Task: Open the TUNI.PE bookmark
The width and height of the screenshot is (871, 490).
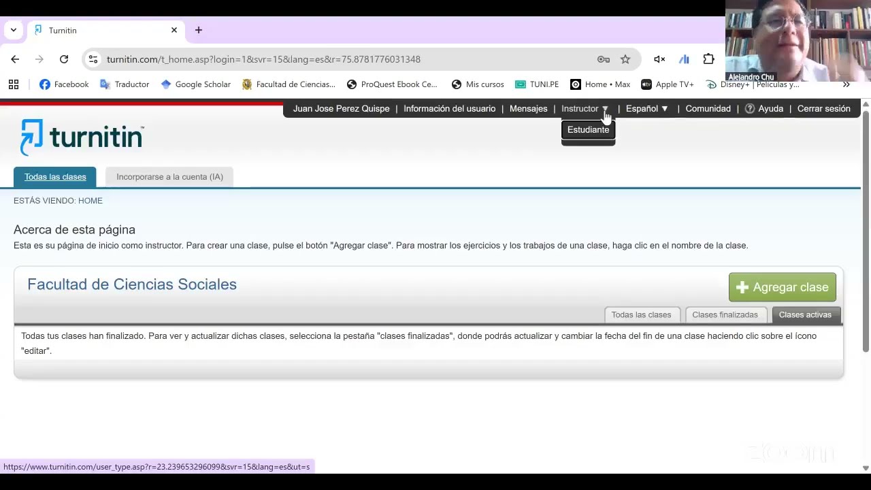Action: tap(537, 84)
